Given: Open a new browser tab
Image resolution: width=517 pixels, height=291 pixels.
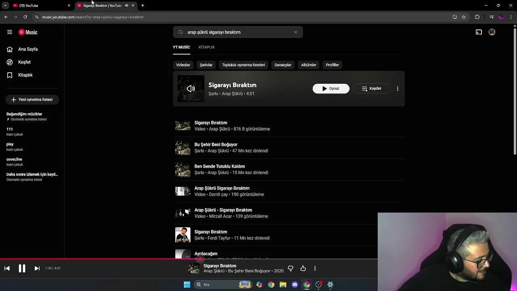Looking at the screenshot, I should click(143, 6).
